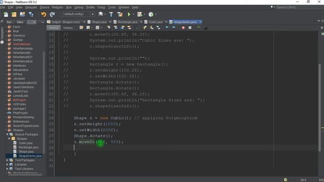Expand the Libraries node
324x182 pixels.
point(7,164)
